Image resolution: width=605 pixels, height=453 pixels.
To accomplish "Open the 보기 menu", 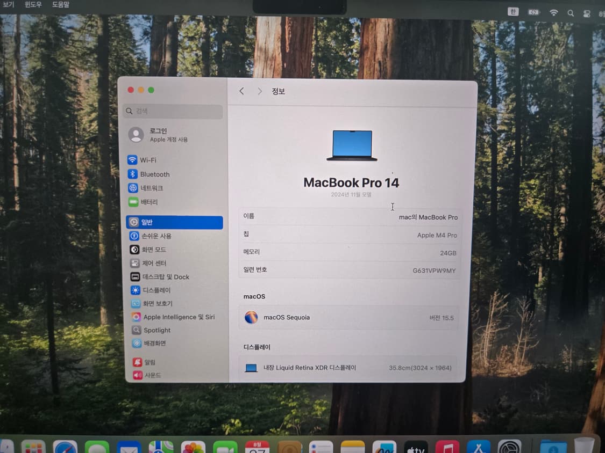I will click(x=8, y=5).
